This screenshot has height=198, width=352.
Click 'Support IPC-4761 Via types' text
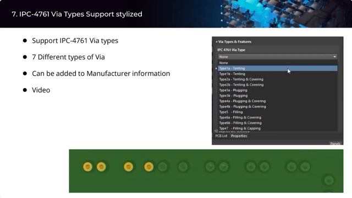pos(75,41)
